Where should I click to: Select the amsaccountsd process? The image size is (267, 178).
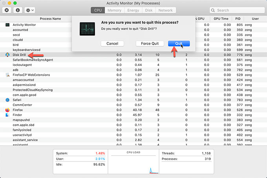[23, 80]
